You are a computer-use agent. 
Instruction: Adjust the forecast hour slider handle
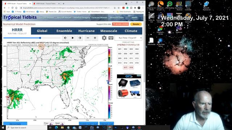pos(40,38)
